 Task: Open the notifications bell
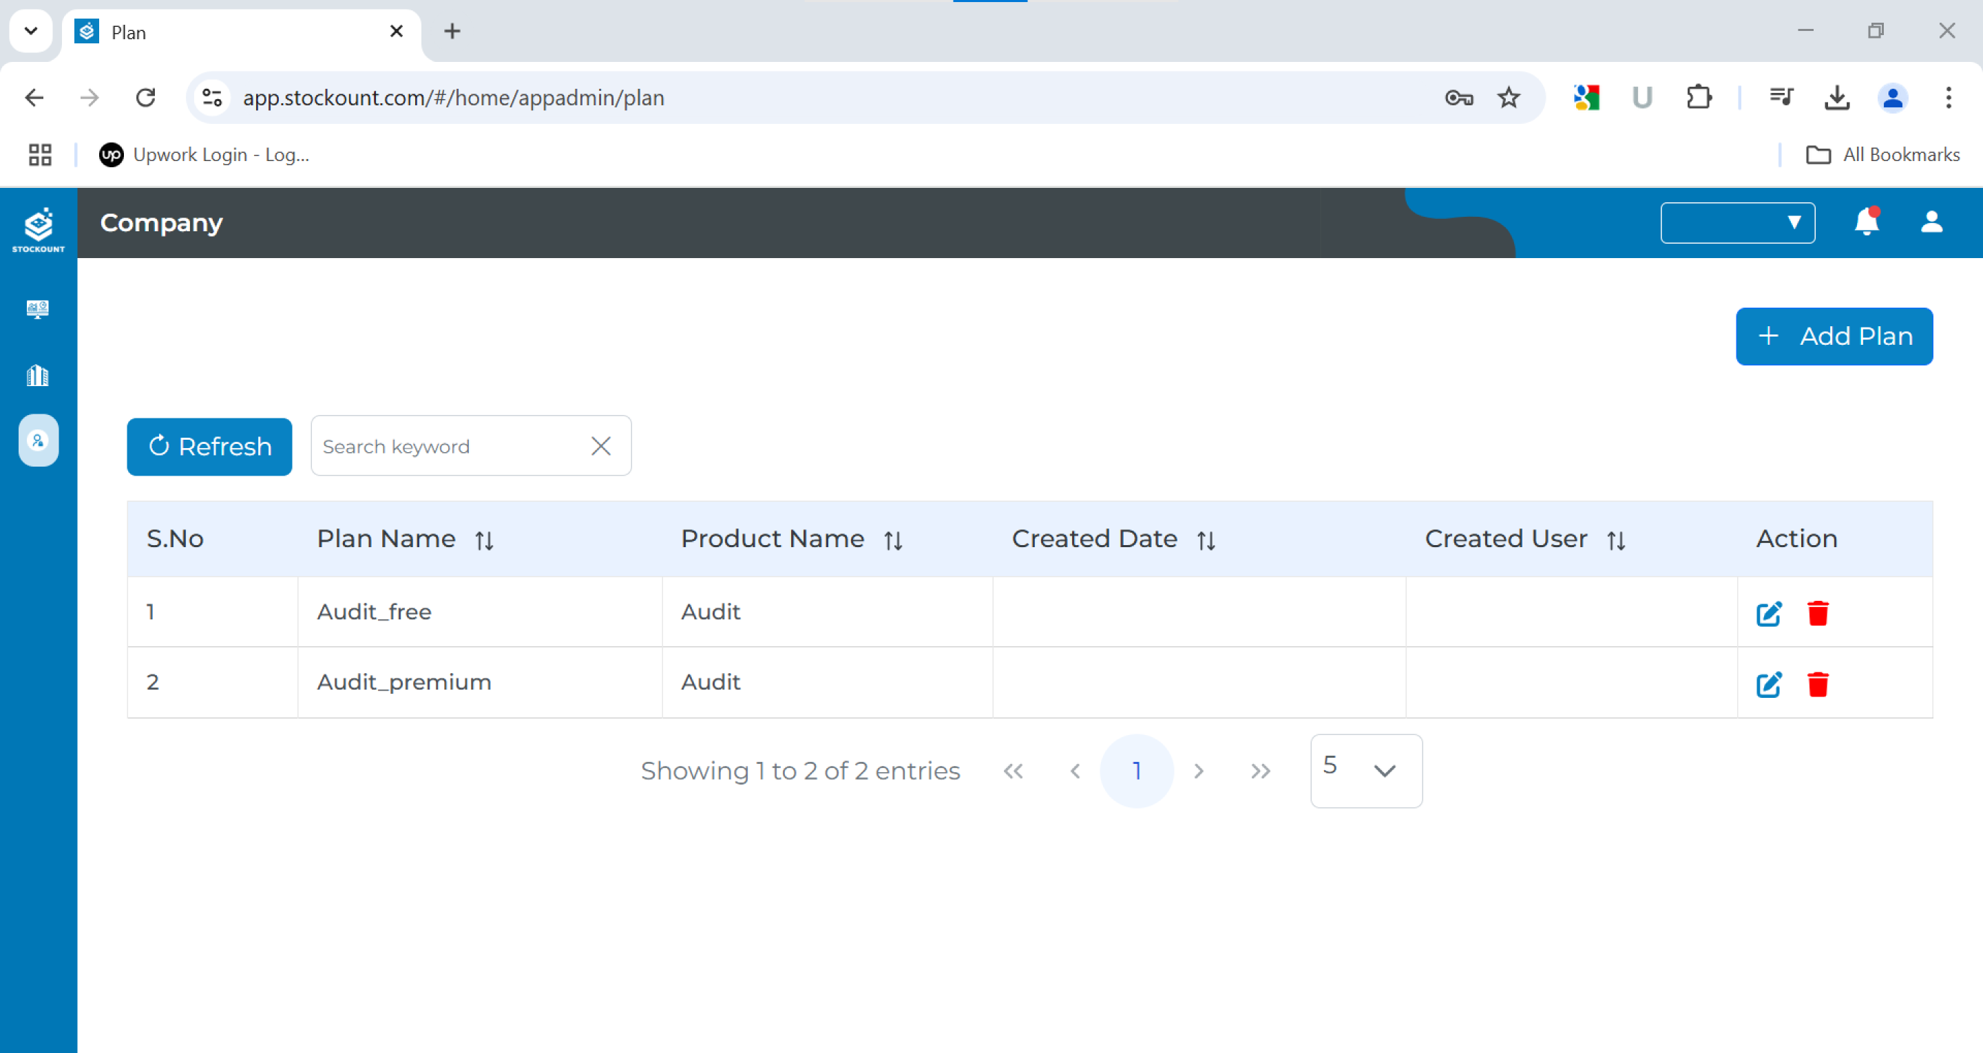click(1866, 222)
